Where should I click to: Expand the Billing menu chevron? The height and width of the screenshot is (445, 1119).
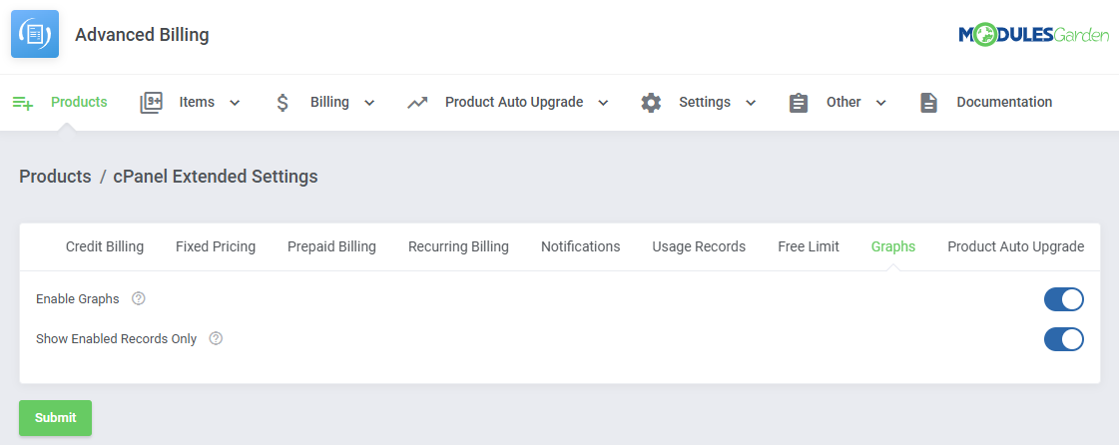click(369, 103)
